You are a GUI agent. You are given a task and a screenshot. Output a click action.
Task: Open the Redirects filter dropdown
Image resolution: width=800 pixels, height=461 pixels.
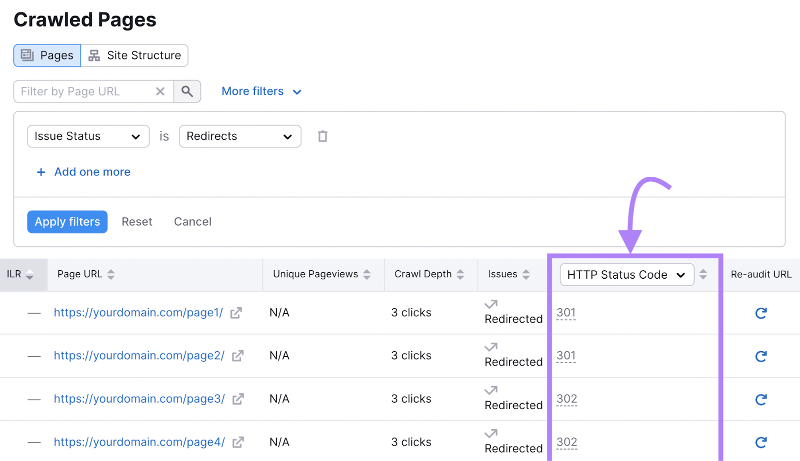point(240,136)
